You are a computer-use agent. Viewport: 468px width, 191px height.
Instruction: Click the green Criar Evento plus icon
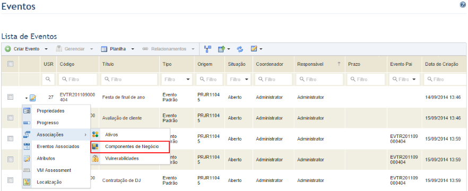[8, 49]
